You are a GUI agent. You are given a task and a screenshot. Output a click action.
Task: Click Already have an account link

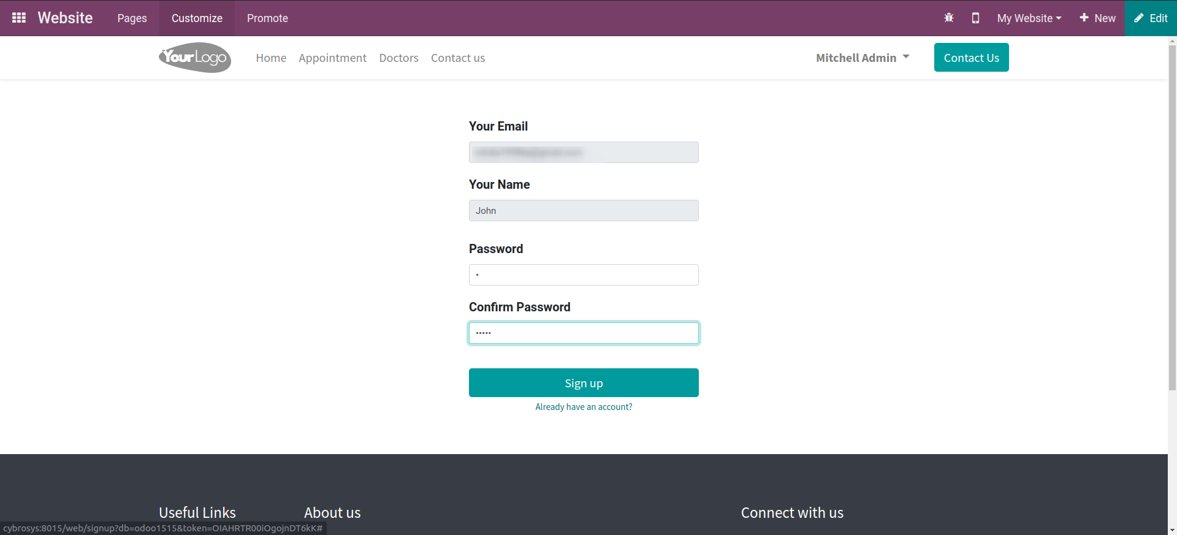(x=584, y=407)
